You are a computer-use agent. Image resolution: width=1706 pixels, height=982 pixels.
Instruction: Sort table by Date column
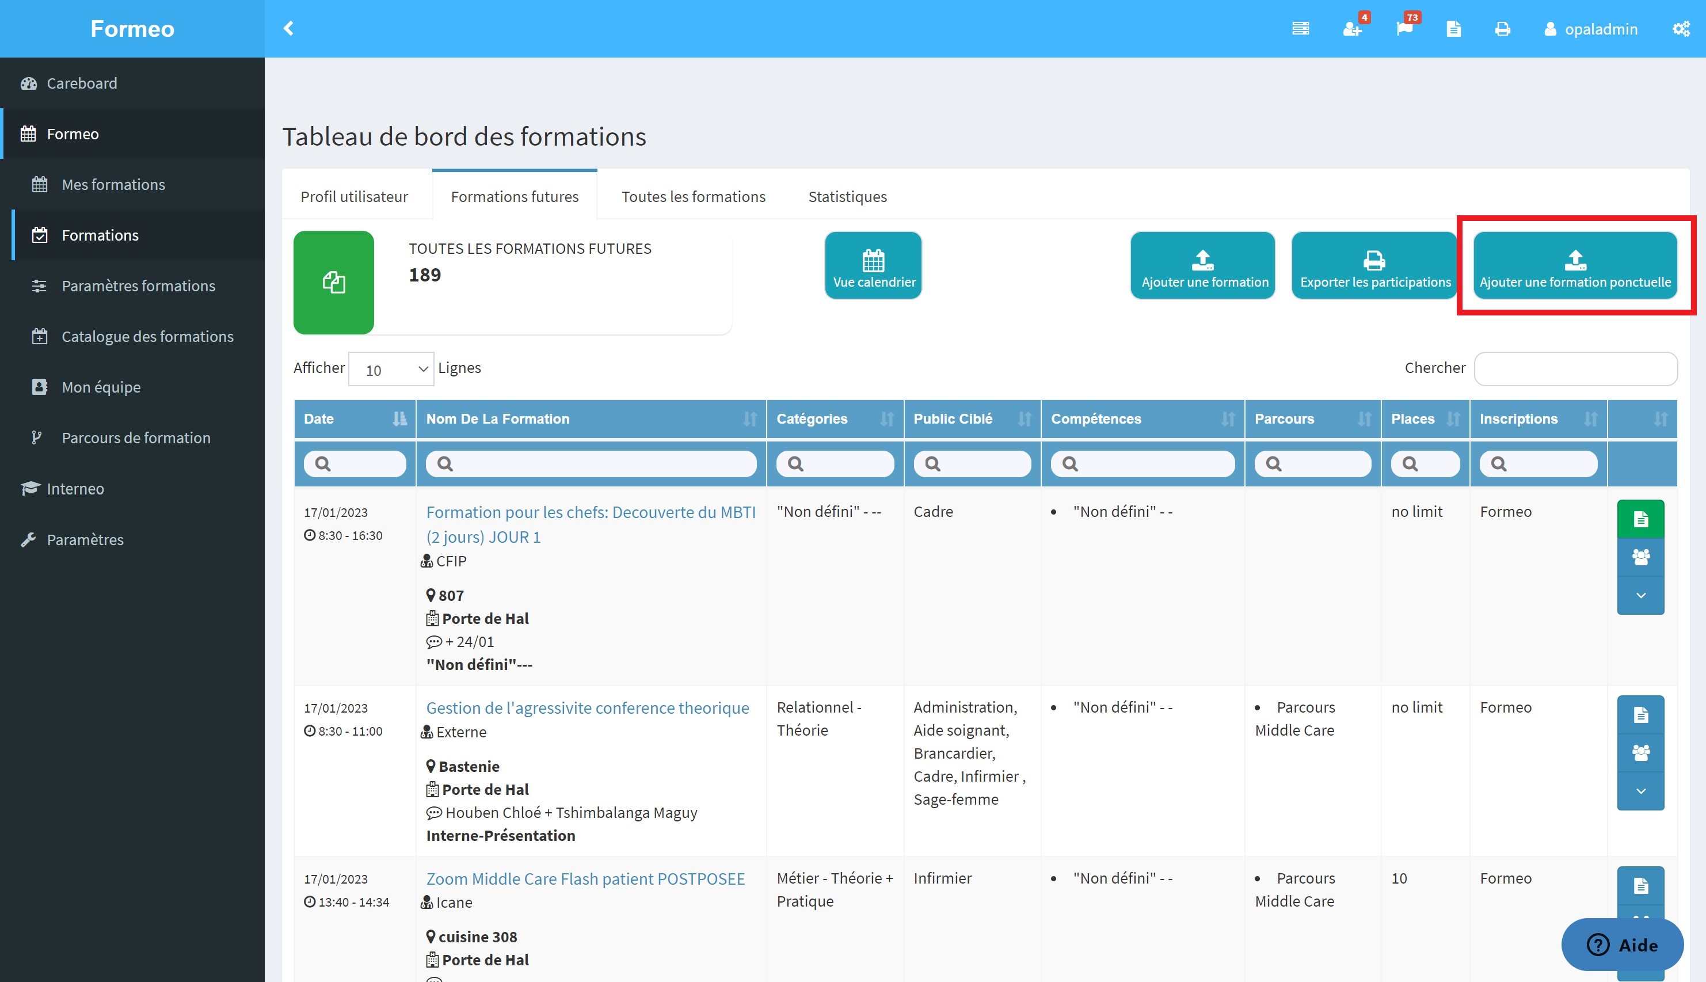coord(355,419)
